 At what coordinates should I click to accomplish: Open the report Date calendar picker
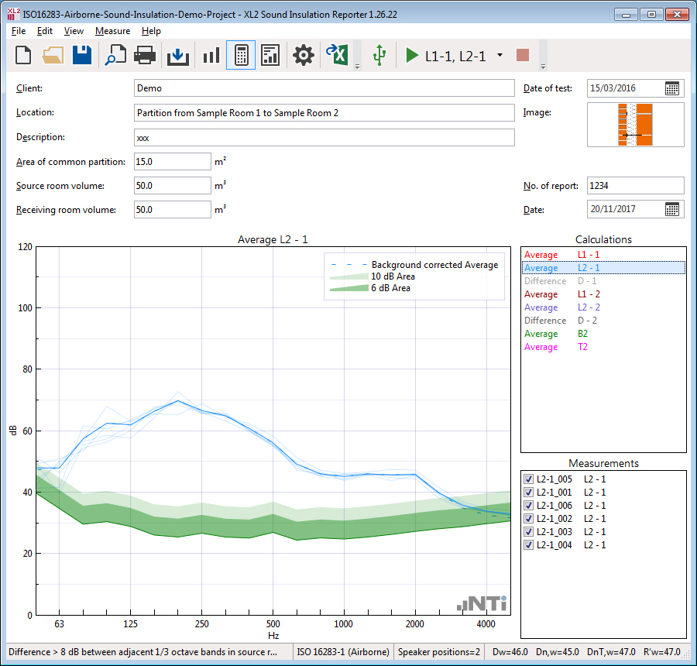[x=672, y=209]
